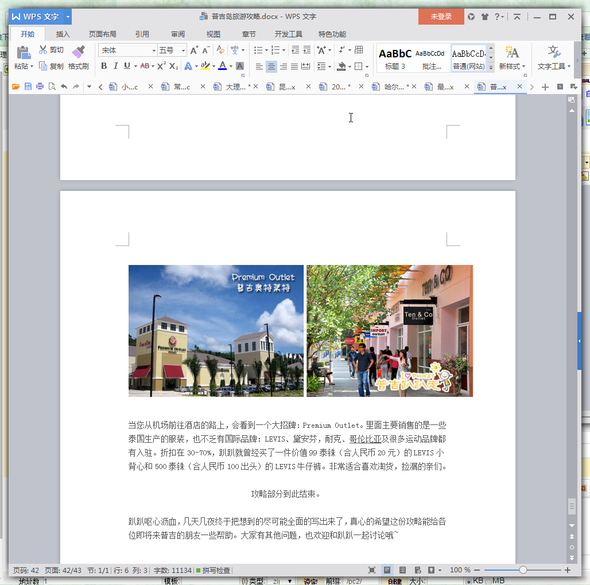Screen dimensions: 590x585
Task: Click the print preview icon
Action: (x=52, y=87)
